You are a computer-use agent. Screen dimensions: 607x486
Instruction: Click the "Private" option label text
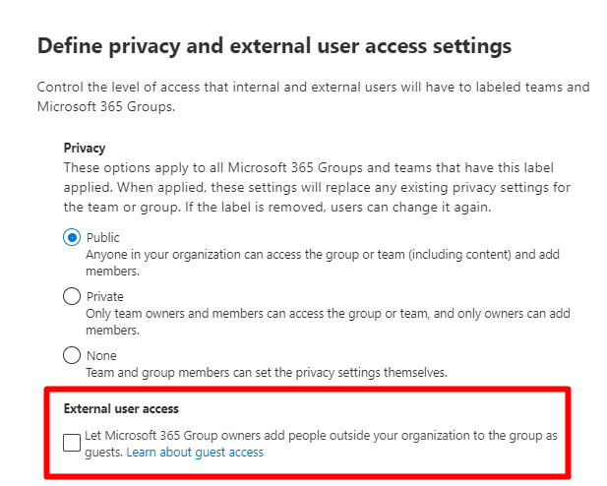(105, 296)
